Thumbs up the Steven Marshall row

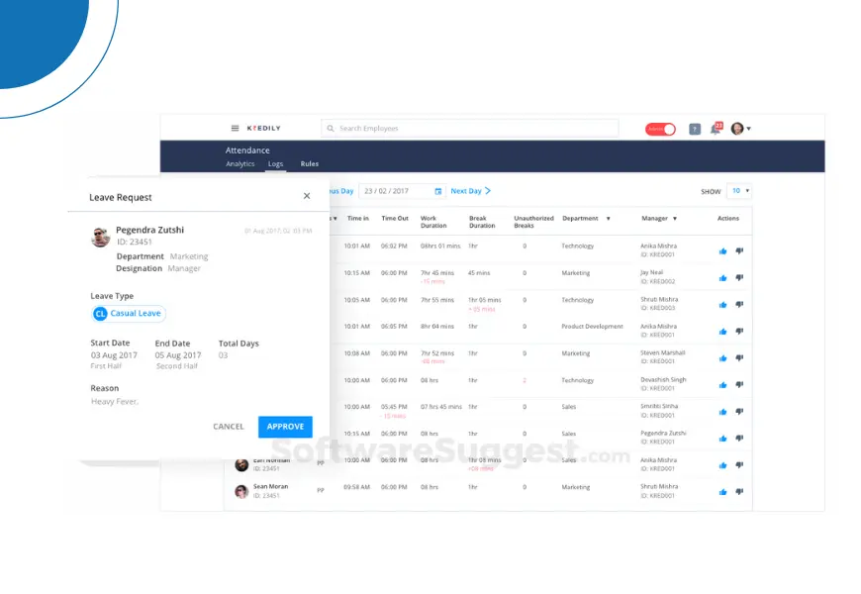(x=722, y=358)
